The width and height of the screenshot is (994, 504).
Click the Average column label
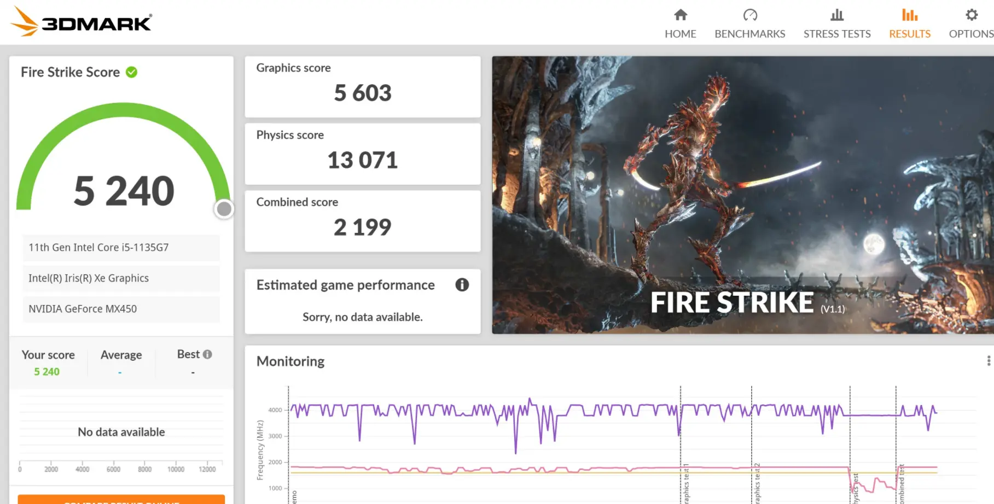121,355
